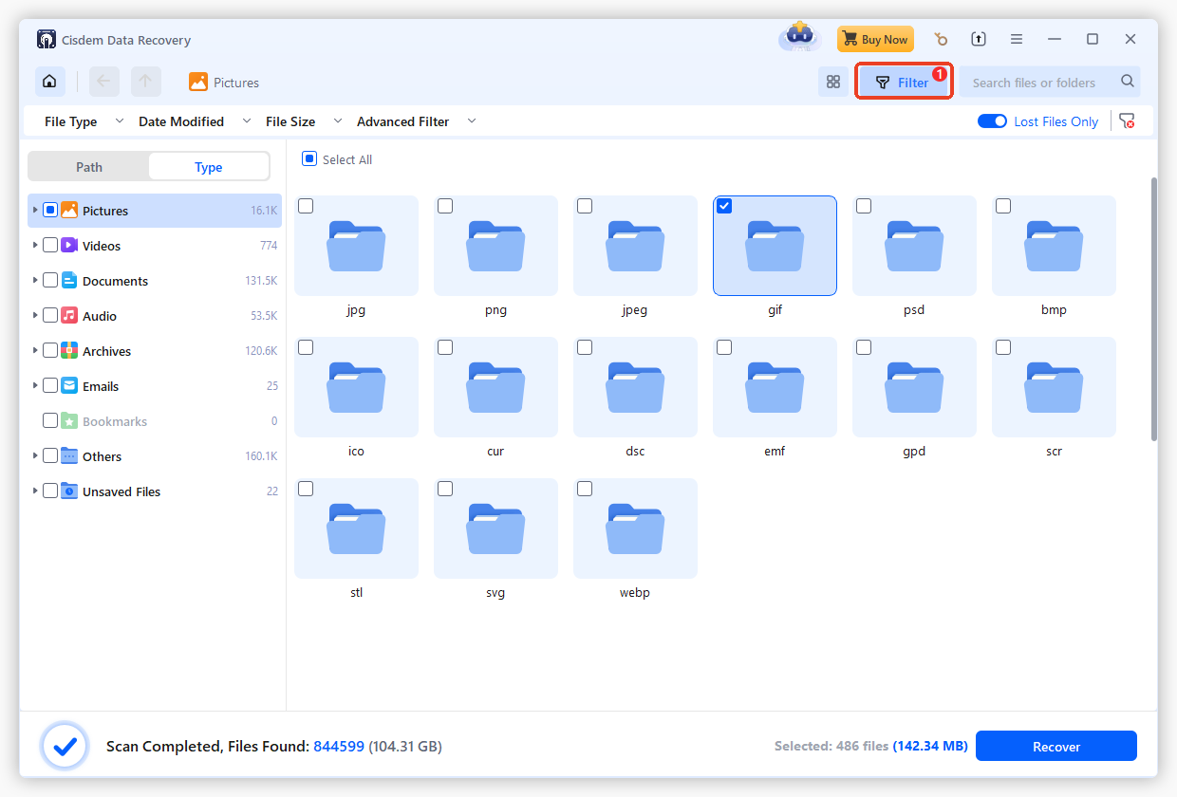The height and width of the screenshot is (797, 1177).
Task: Click the robot assistant mascot icon
Action: [798, 36]
